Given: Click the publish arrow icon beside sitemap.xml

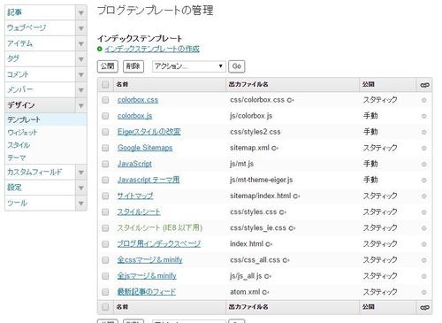Looking at the screenshot, I should [x=275, y=149].
